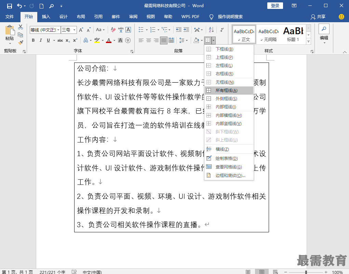Switch to the 设计 tab
The height and width of the screenshot is (274, 349).
point(64,17)
